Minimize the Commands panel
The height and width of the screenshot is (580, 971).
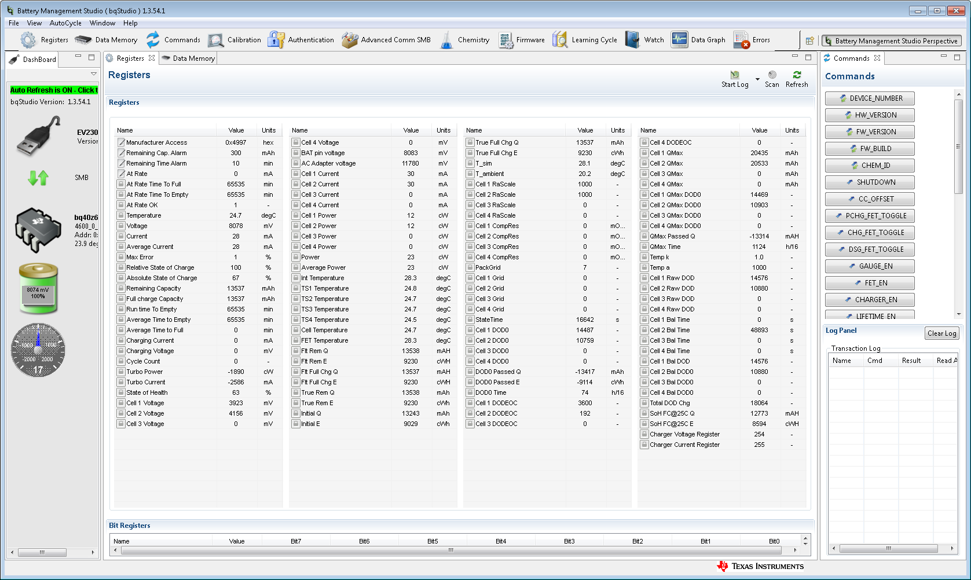[x=944, y=56]
